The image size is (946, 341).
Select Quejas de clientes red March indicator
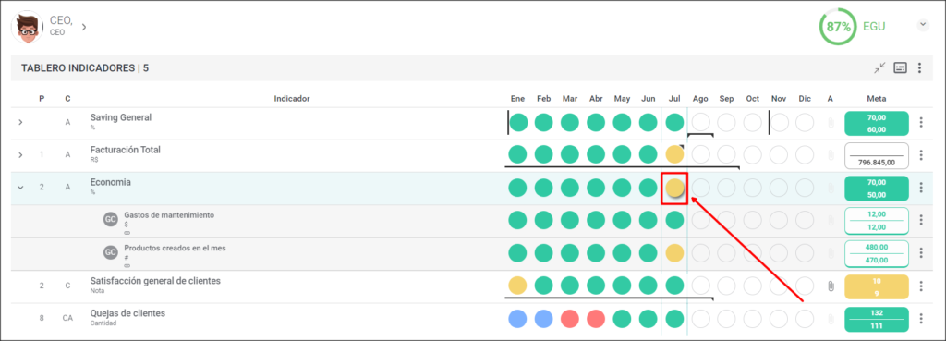click(570, 318)
